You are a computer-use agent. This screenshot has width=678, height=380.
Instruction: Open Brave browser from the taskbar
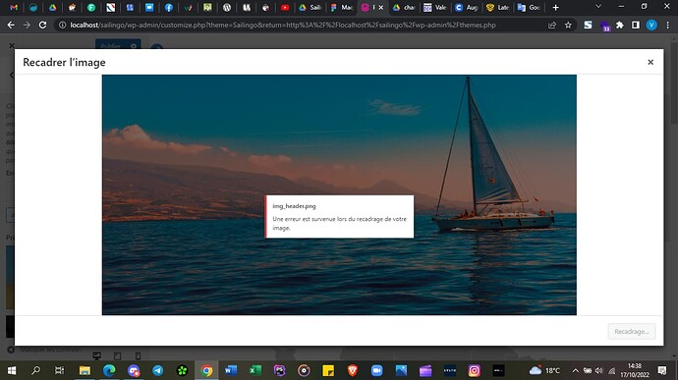(x=353, y=370)
